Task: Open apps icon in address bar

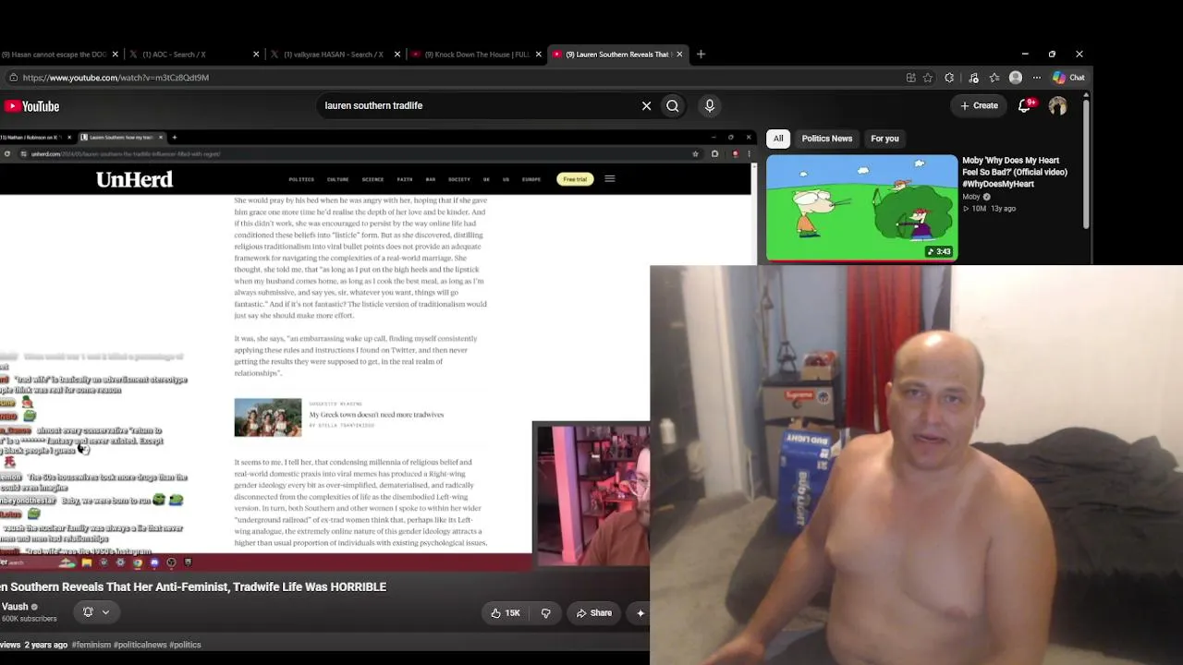Action: click(x=910, y=78)
